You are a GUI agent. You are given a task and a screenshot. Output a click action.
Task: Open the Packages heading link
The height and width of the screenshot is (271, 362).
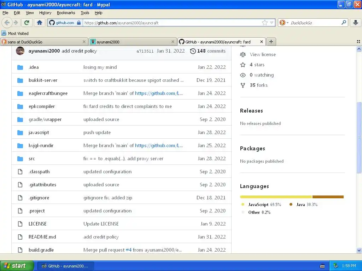tap(252, 149)
